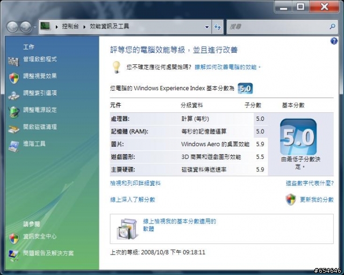Close the performance window
The image size is (344, 275).
pos(324,6)
